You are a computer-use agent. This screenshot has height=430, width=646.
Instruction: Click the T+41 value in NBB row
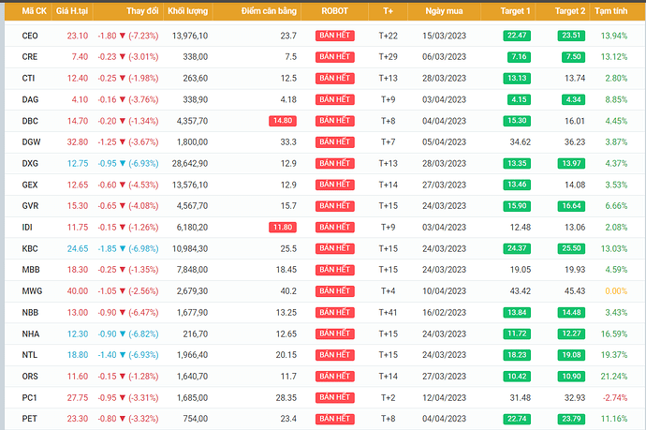point(389,313)
